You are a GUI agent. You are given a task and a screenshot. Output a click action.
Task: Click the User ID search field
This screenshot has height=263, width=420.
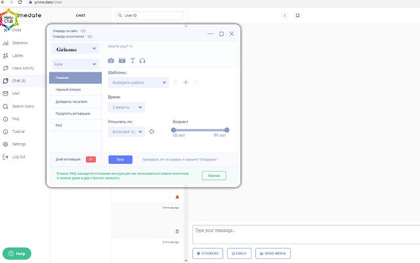click(150, 15)
